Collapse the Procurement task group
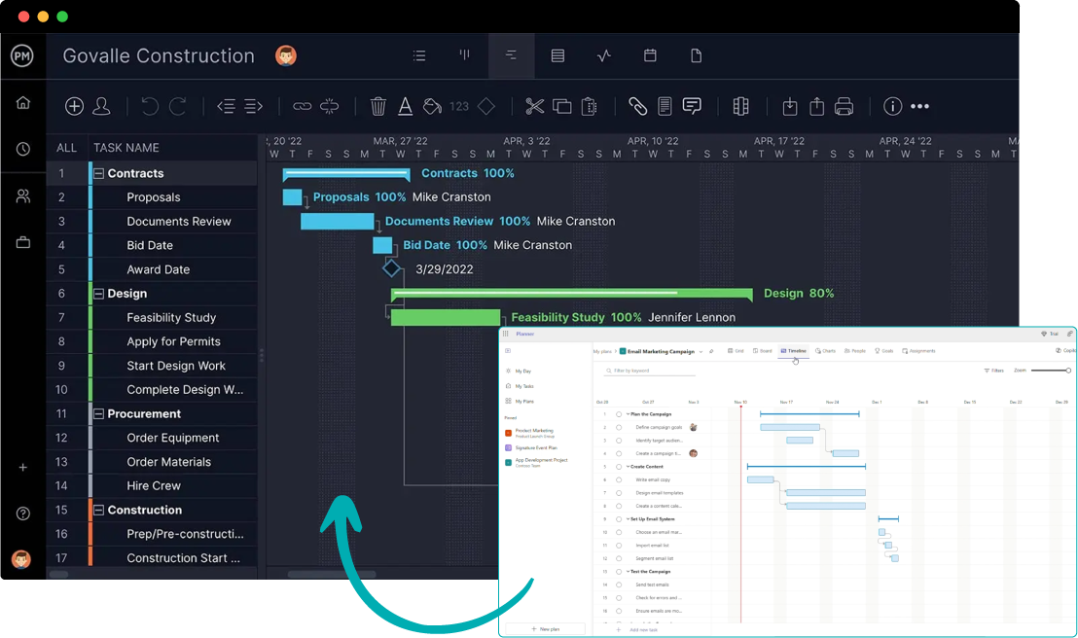The width and height of the screenshot is (1078, 638). pos(98,414)
